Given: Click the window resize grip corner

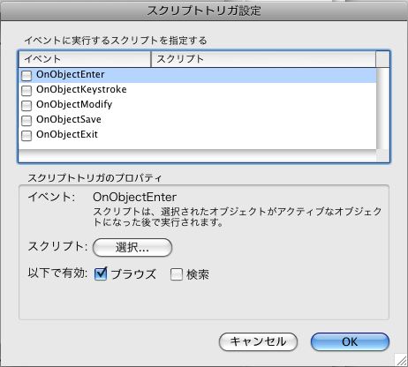Looking at the screenshot, I should (401, 360).
